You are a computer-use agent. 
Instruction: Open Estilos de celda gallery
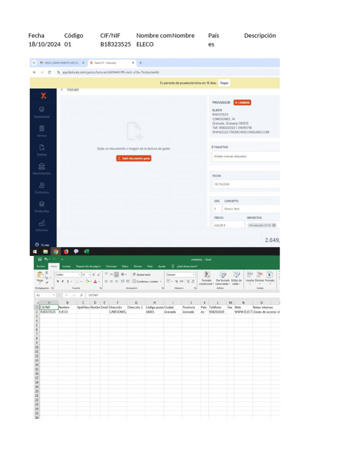pos(236,278)
